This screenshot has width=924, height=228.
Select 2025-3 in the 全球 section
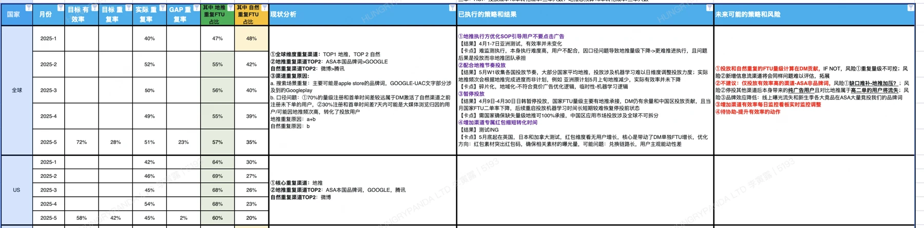point(49,90)
